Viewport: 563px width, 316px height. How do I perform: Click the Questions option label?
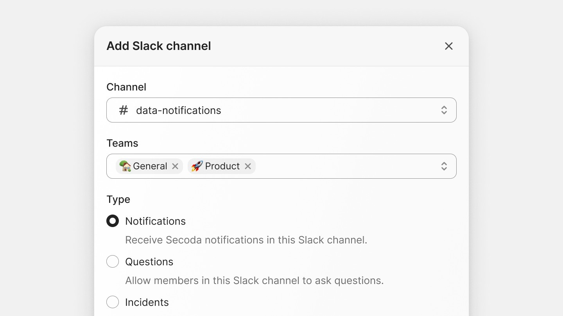coord(149,262)
